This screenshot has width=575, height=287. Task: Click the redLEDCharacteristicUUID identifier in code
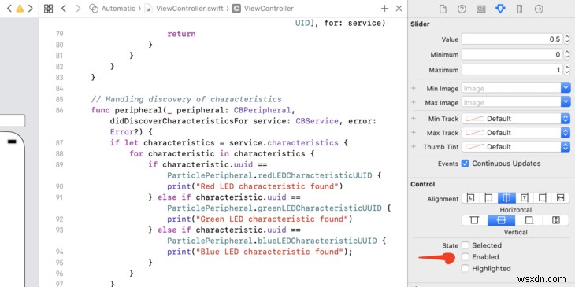(315, 175)
